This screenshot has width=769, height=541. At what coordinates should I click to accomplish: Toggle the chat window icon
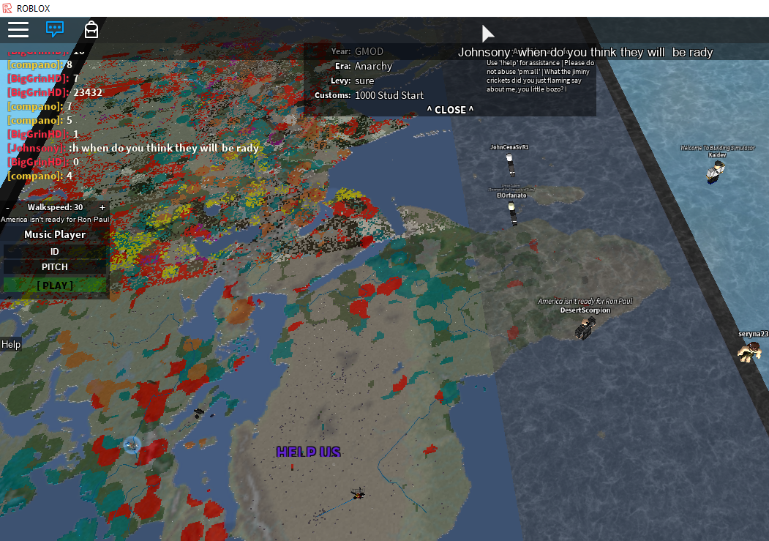(x=54, y=29)
